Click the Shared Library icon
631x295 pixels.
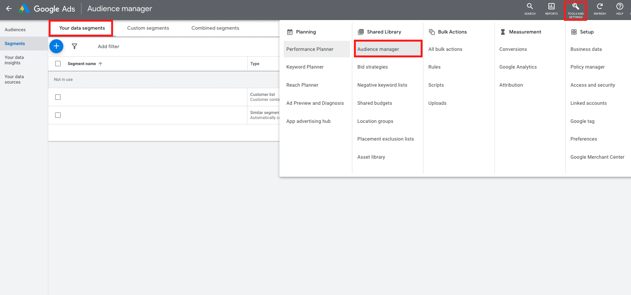tap(361, 32)
